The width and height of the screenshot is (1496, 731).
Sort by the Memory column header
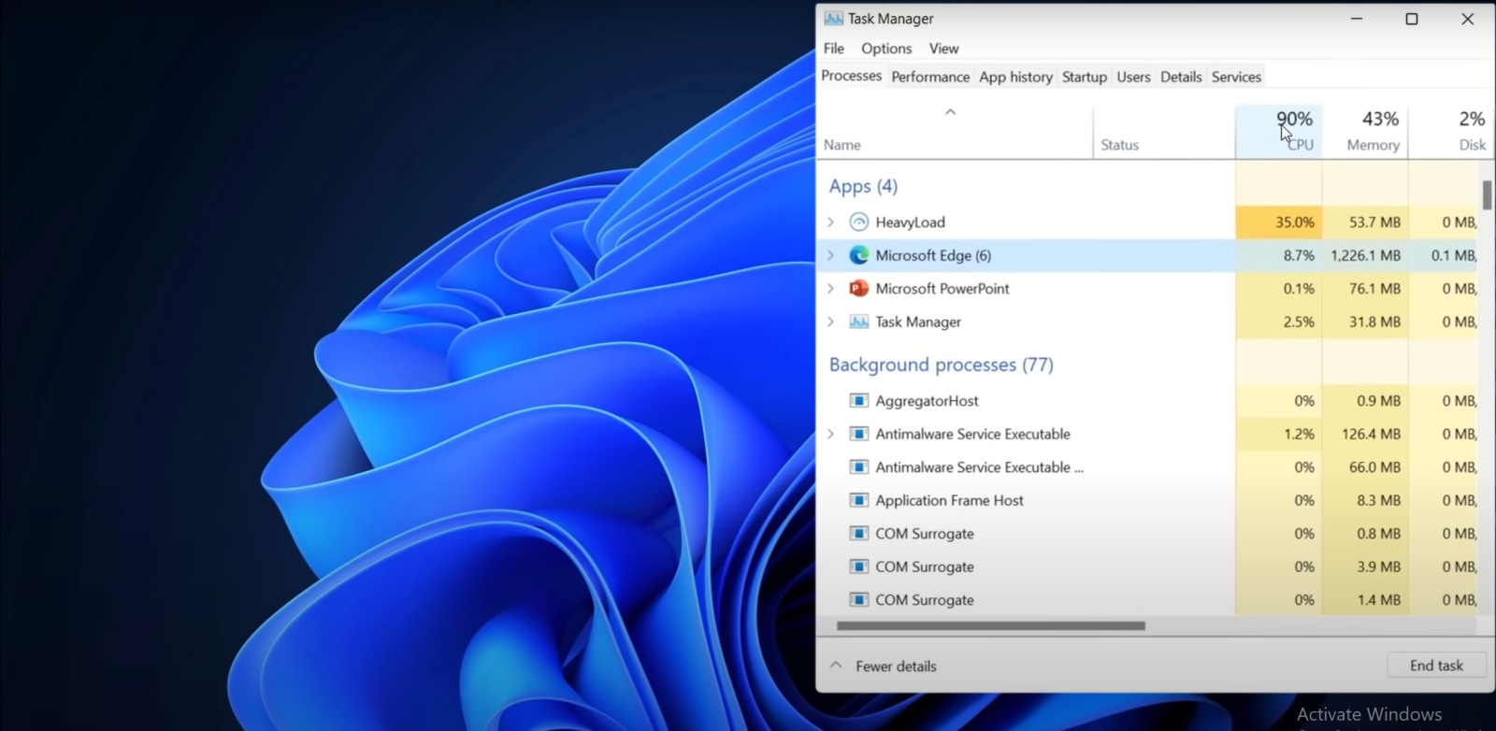[x=1365, y=131]
